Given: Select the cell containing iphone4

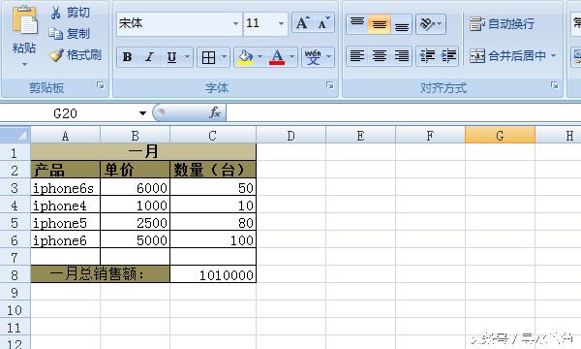Looking at the screenshot, I should (x=66, y=206).
